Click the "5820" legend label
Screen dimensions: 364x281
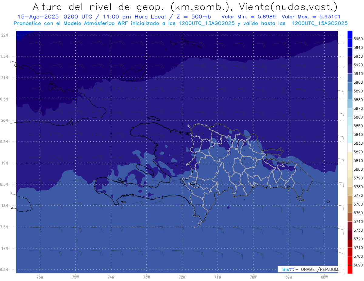click(x=358, y=152)
